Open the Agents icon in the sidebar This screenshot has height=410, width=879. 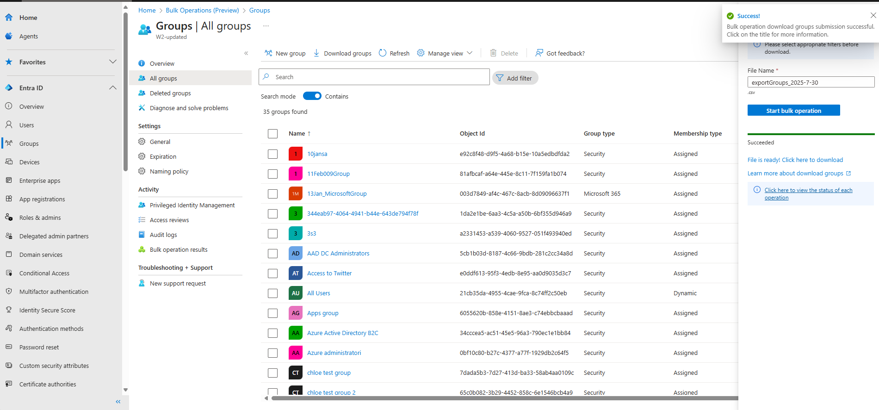tap(9, 36)
